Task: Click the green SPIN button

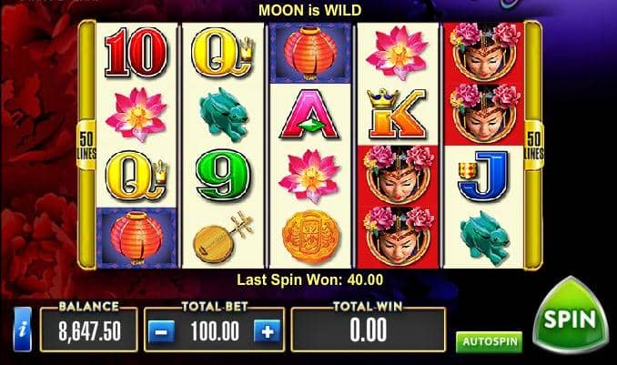Action: (x=571, y=315)
